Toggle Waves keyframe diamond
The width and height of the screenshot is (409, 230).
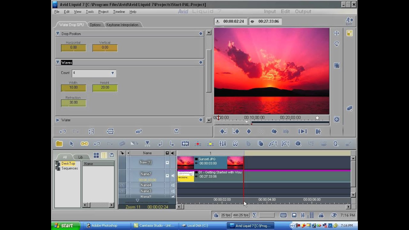click(x=201, y=62)
